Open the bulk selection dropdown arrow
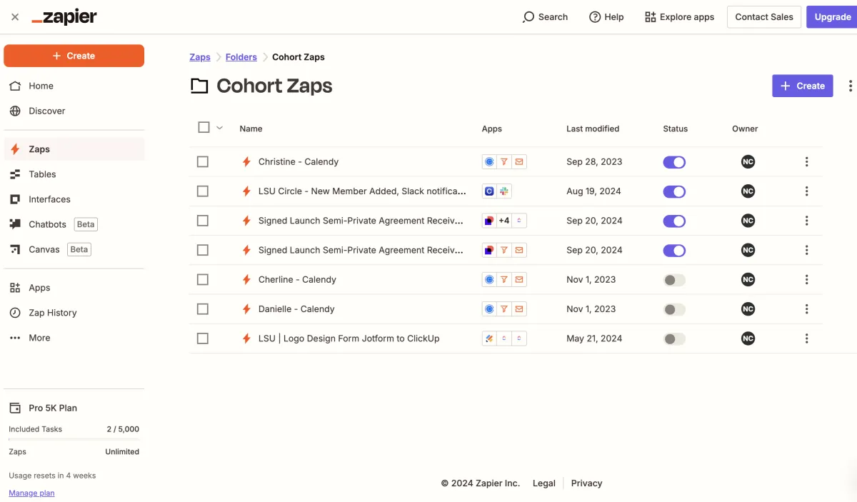 (x=219, y=128)
